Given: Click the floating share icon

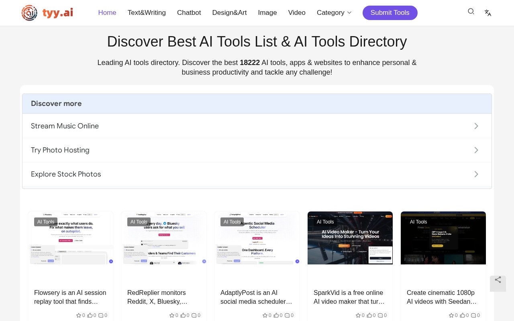Looking at the screenshot, I should 498,280.
